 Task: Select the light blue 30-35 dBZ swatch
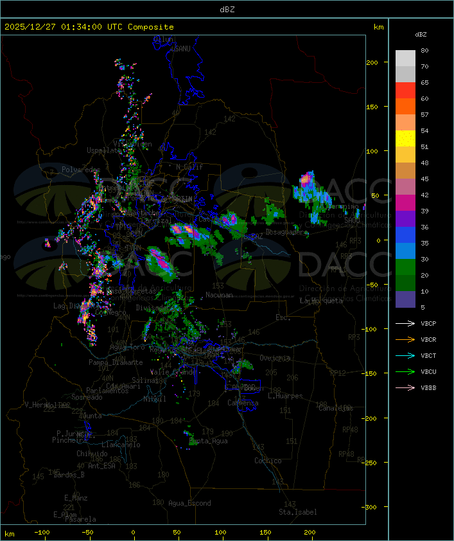tap(405, 251)
